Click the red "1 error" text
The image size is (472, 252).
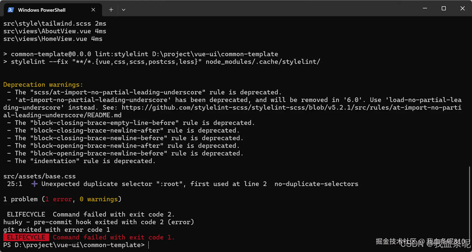59,199
